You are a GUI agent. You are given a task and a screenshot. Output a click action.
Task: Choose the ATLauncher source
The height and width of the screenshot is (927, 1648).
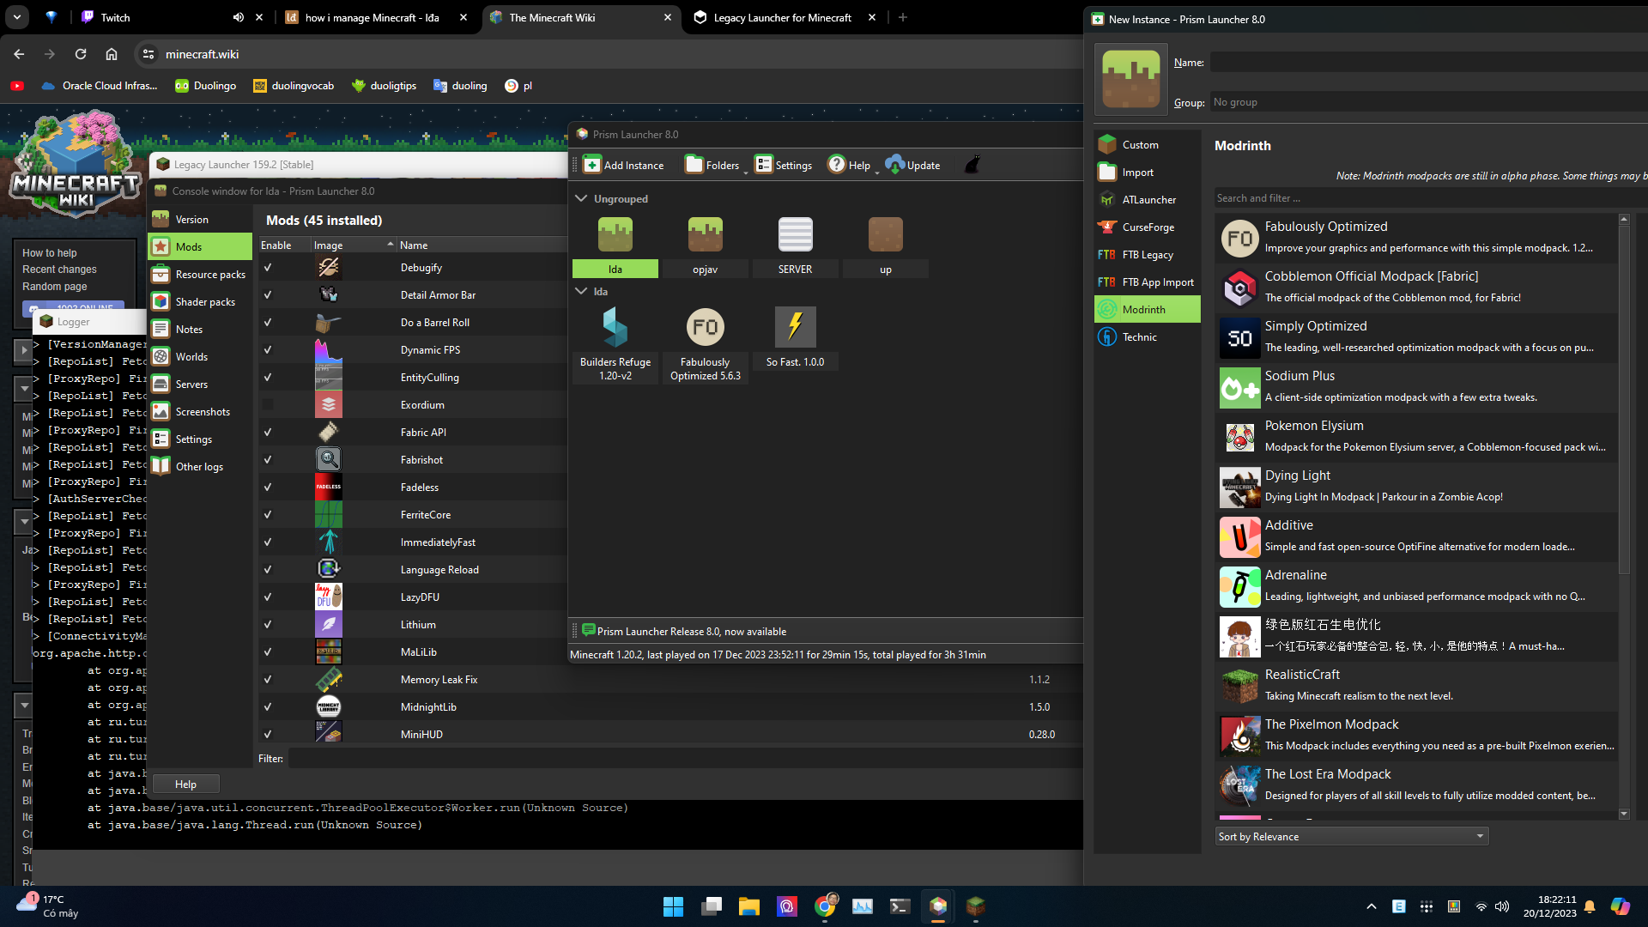click(1148, 199)
